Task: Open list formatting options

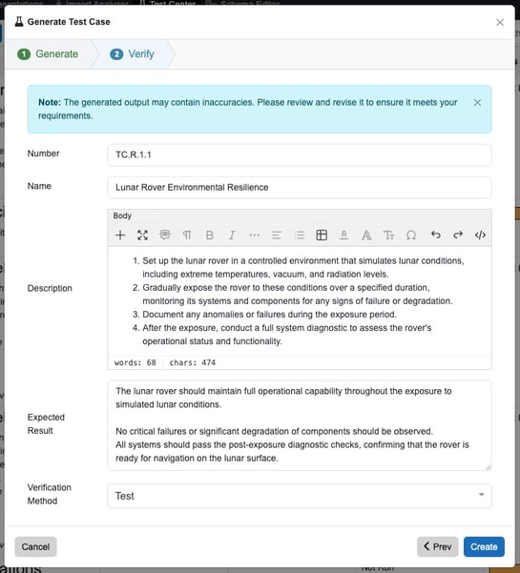Action: coord(300,235)
